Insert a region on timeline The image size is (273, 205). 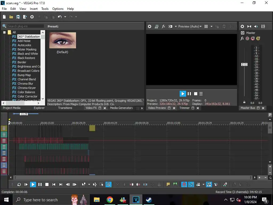click(175, 184)
